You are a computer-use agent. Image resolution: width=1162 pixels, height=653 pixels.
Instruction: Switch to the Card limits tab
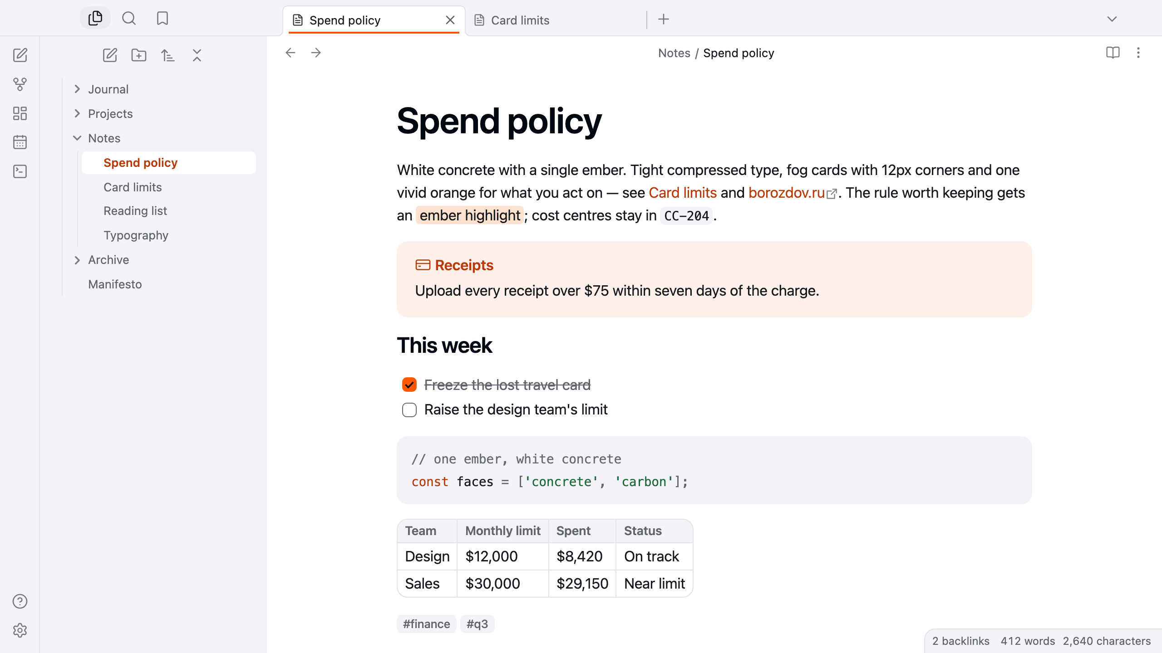pyautogui.click(x=556, y=20)
